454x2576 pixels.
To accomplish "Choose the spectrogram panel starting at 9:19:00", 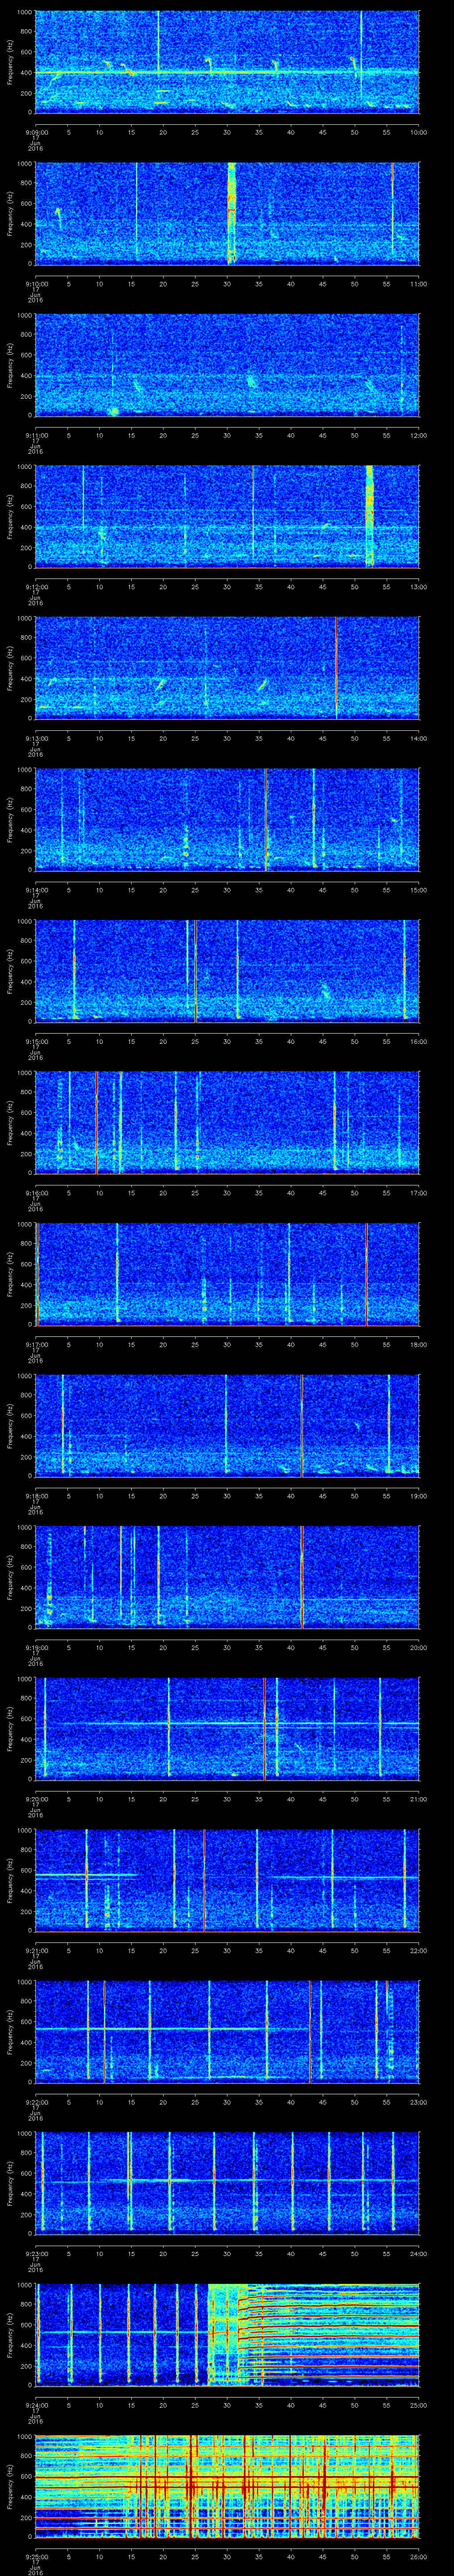I will (227, 1577).
